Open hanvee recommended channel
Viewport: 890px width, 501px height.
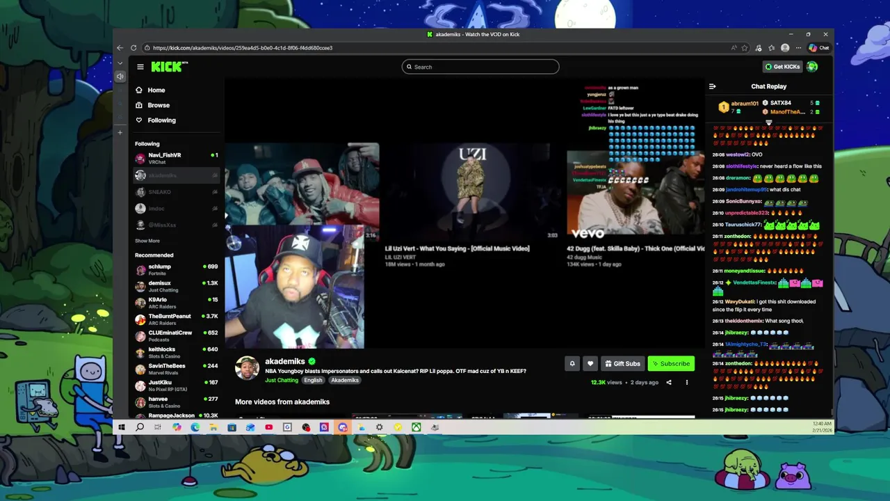(177, 402)
